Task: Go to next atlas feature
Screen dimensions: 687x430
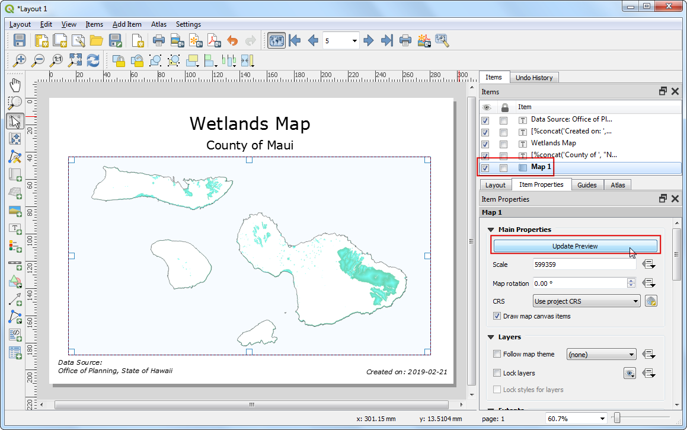Action: point(369,41)
